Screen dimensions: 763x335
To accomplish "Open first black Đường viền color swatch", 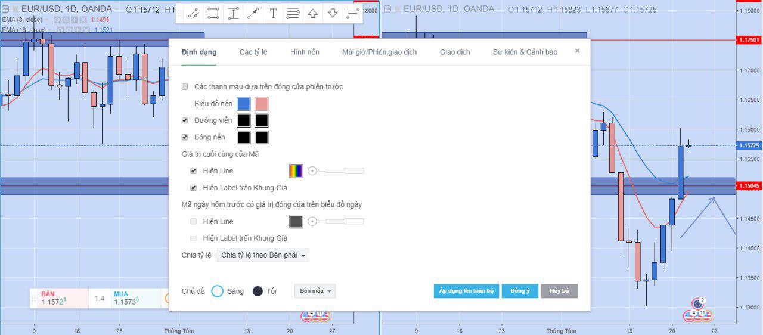I will tap(244, 120).
